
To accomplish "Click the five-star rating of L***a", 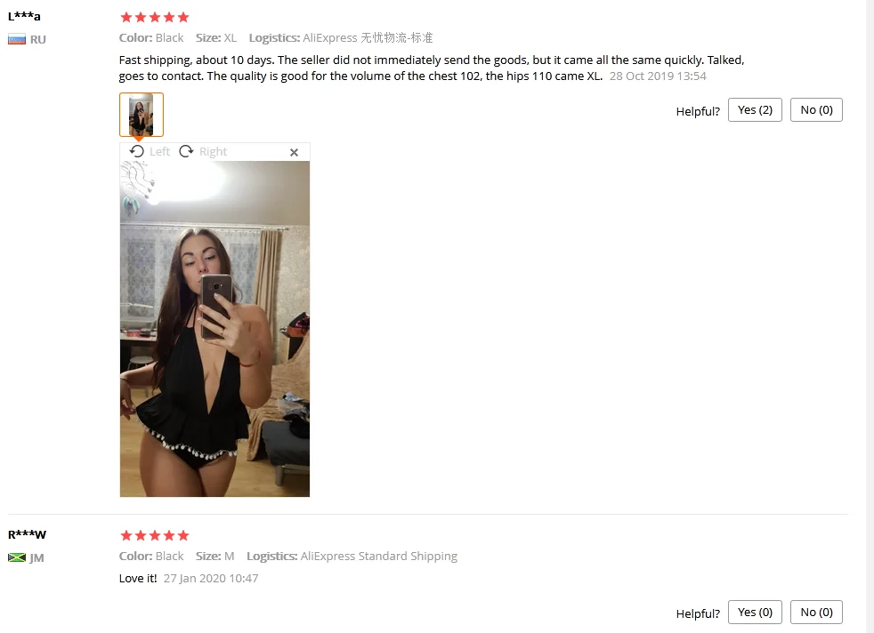I will click(x=155, y=17).
